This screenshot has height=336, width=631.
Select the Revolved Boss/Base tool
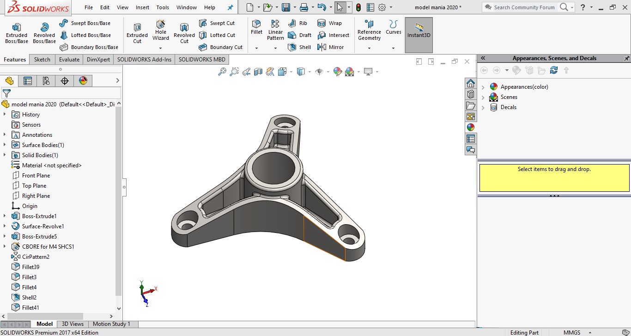[x=44, y=33]
